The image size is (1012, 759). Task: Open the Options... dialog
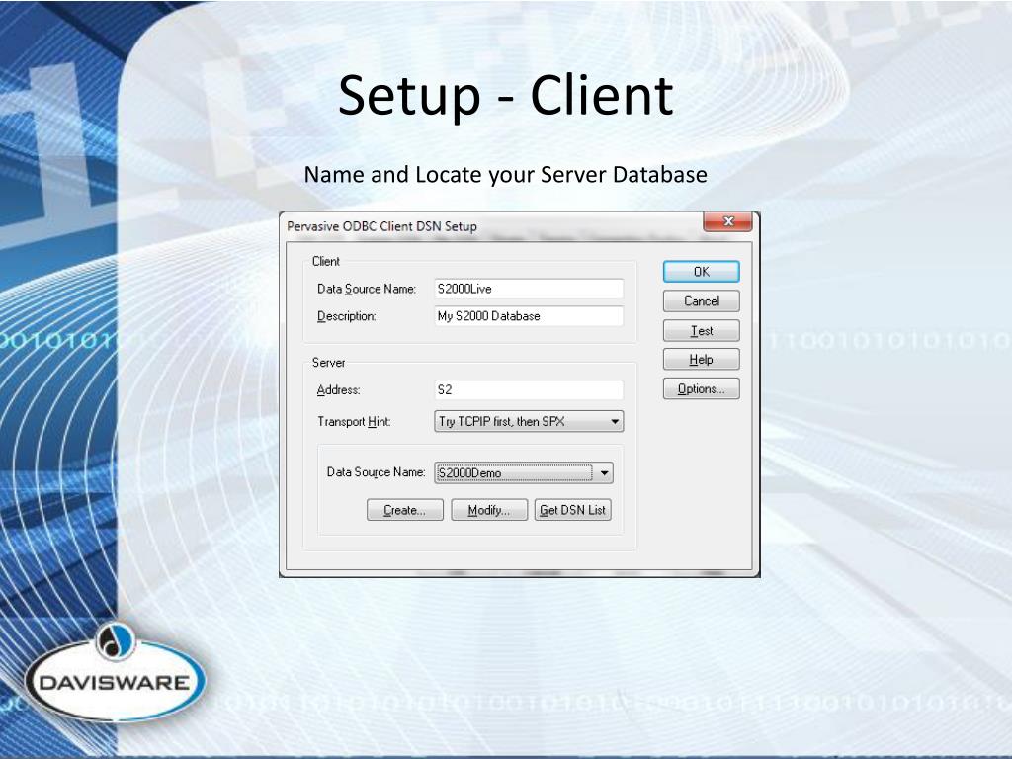click(x=701, y=389)
